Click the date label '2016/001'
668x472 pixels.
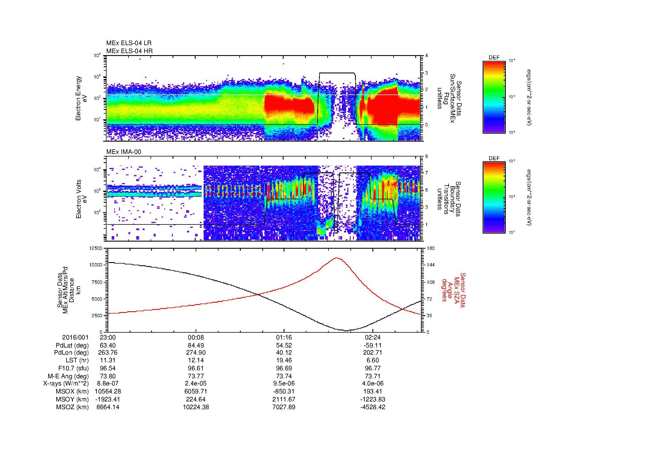pos(75,338)
